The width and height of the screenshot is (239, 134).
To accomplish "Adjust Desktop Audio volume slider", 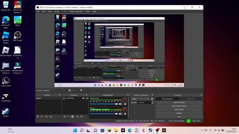I will coord(104,104).
